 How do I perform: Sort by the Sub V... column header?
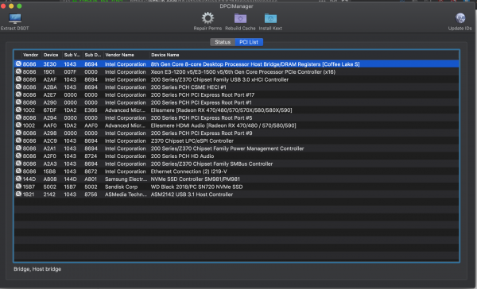coord(72,55)
